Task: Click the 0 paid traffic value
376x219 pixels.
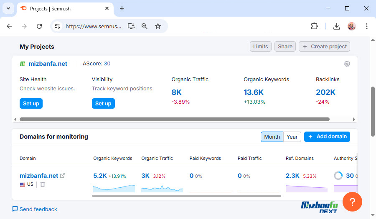Action: (x=239, y=176)
